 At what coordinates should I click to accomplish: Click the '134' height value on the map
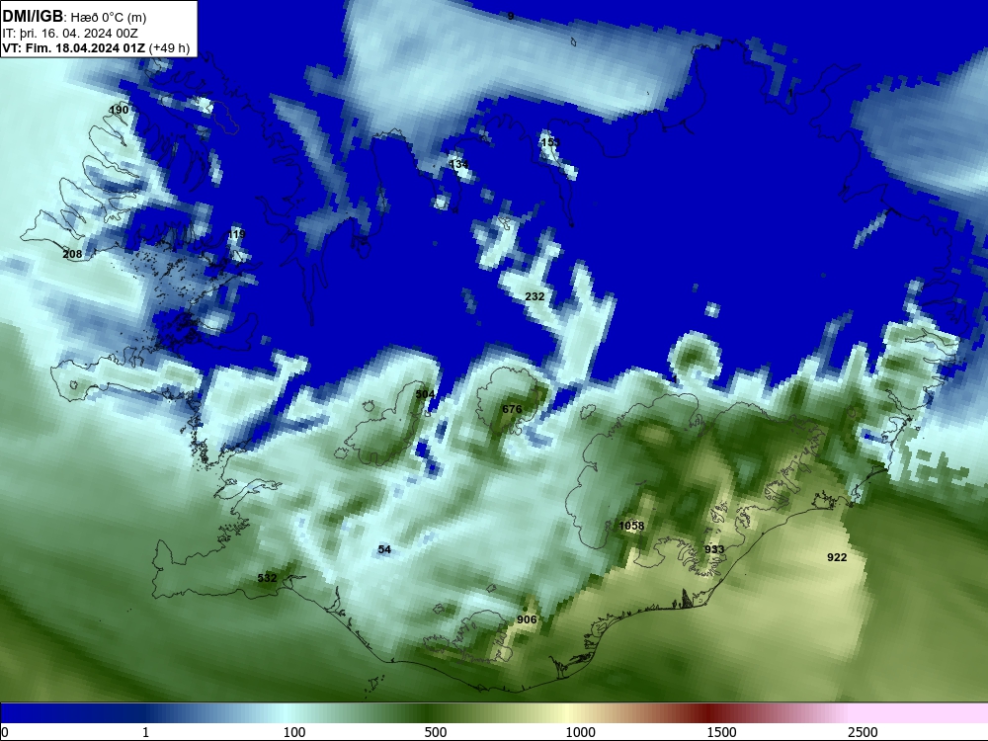(458, 164)
